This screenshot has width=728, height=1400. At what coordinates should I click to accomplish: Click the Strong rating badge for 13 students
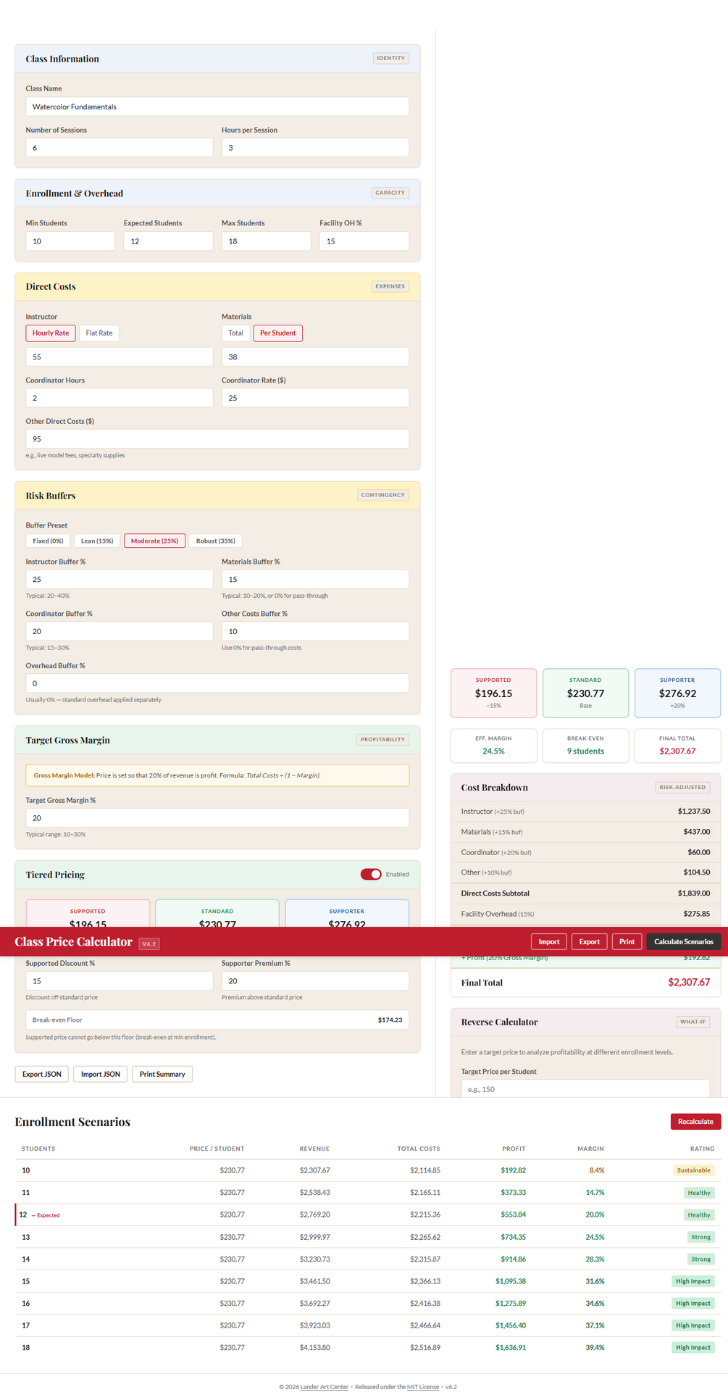point(700,1237)
